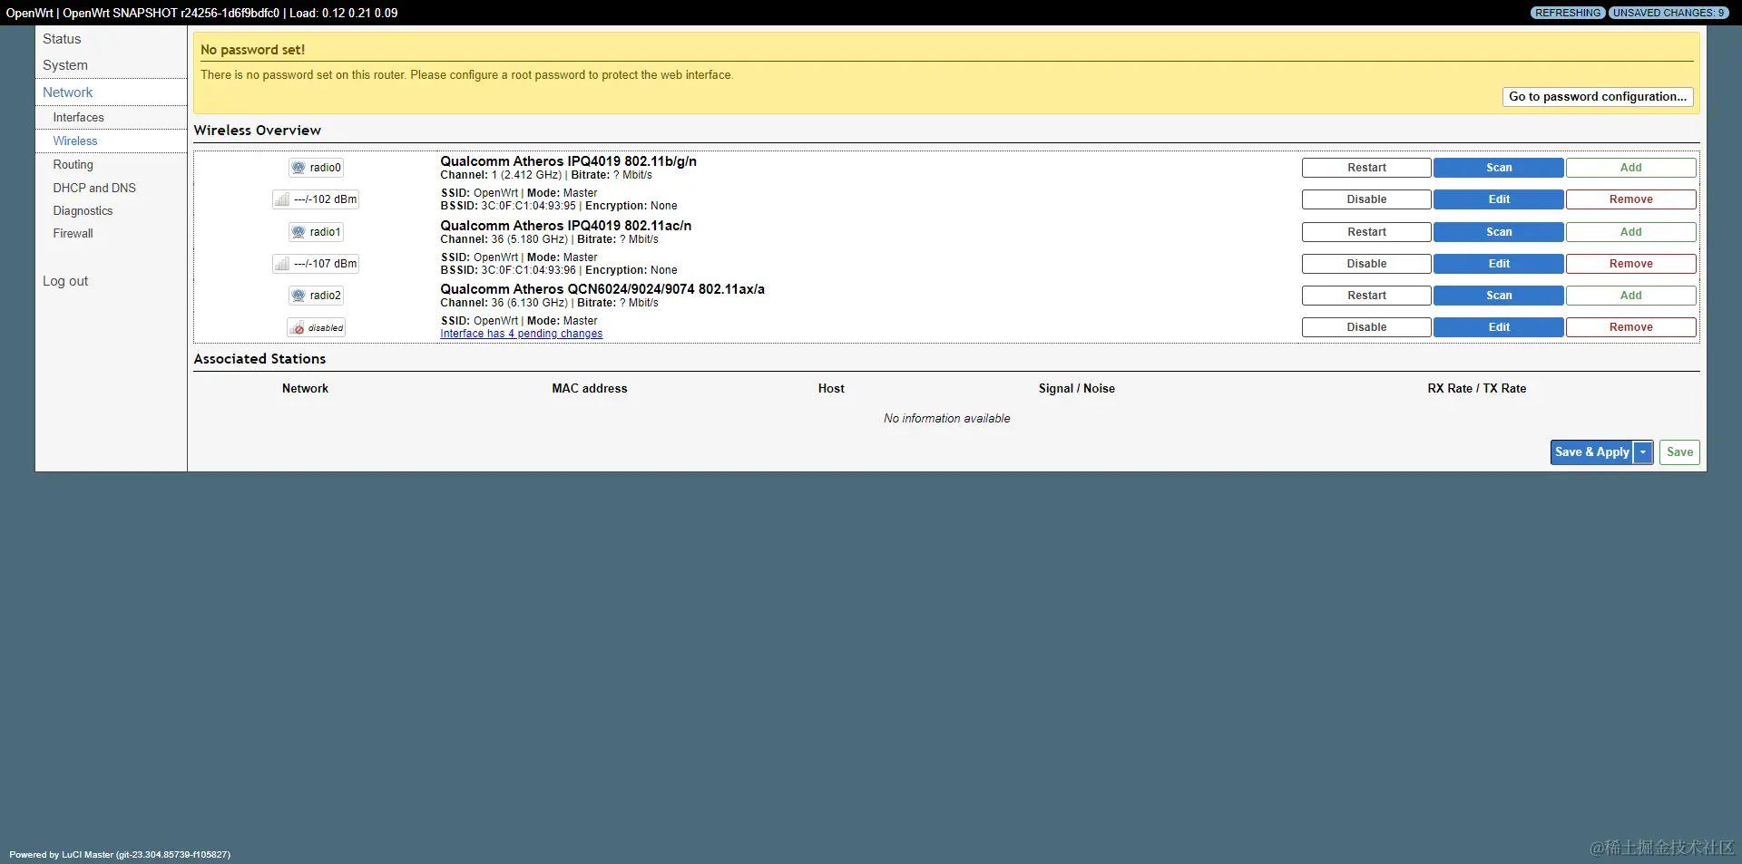
Task: Click the Save button
Action: 1679,452
